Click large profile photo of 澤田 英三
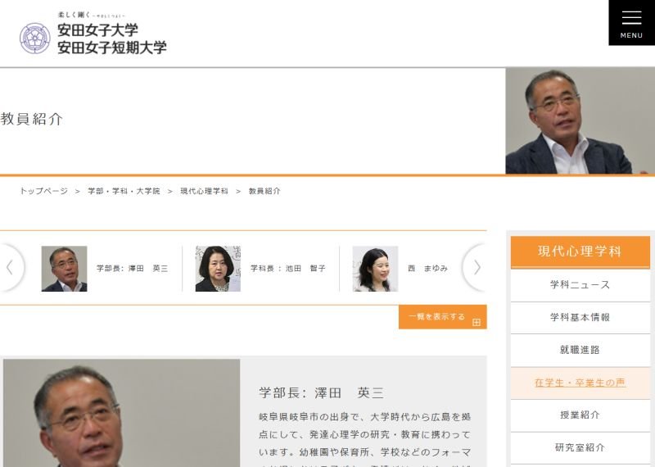 [121, 413]
